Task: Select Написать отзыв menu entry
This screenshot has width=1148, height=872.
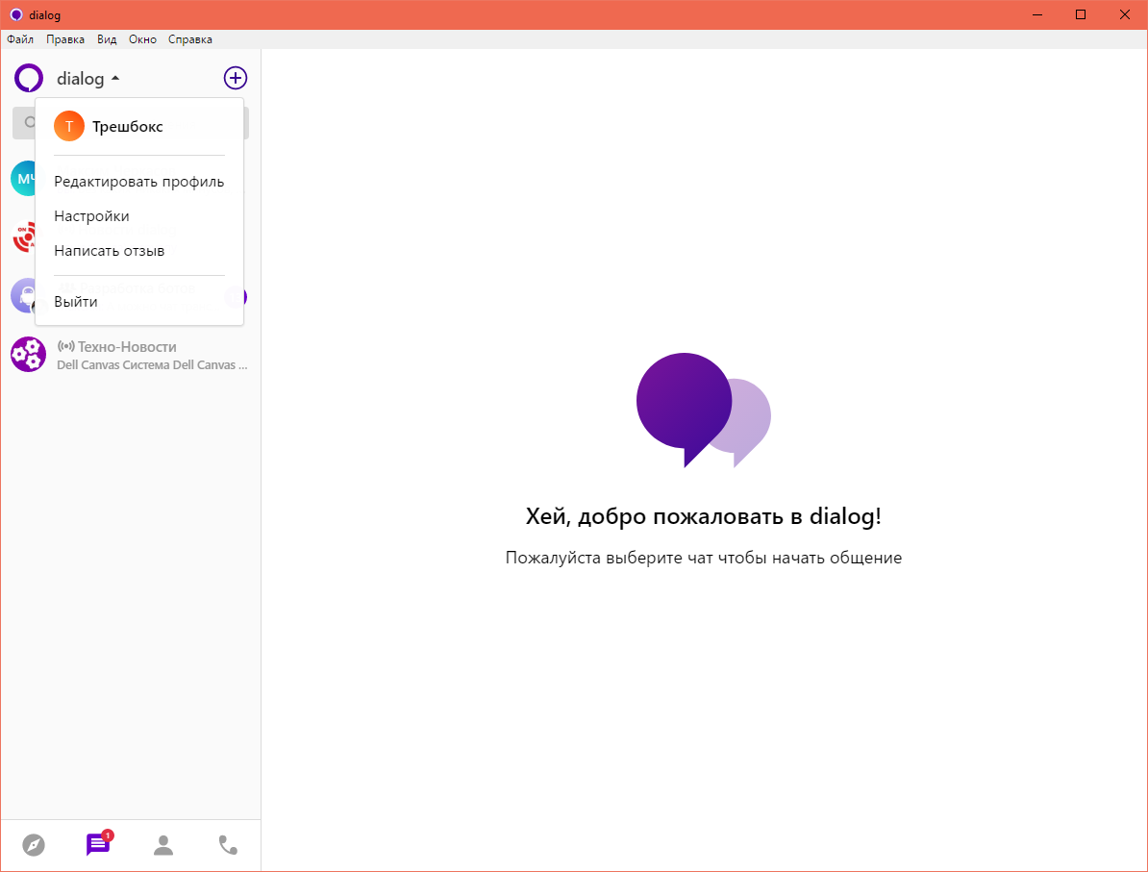Action: (x=109, y=251)
